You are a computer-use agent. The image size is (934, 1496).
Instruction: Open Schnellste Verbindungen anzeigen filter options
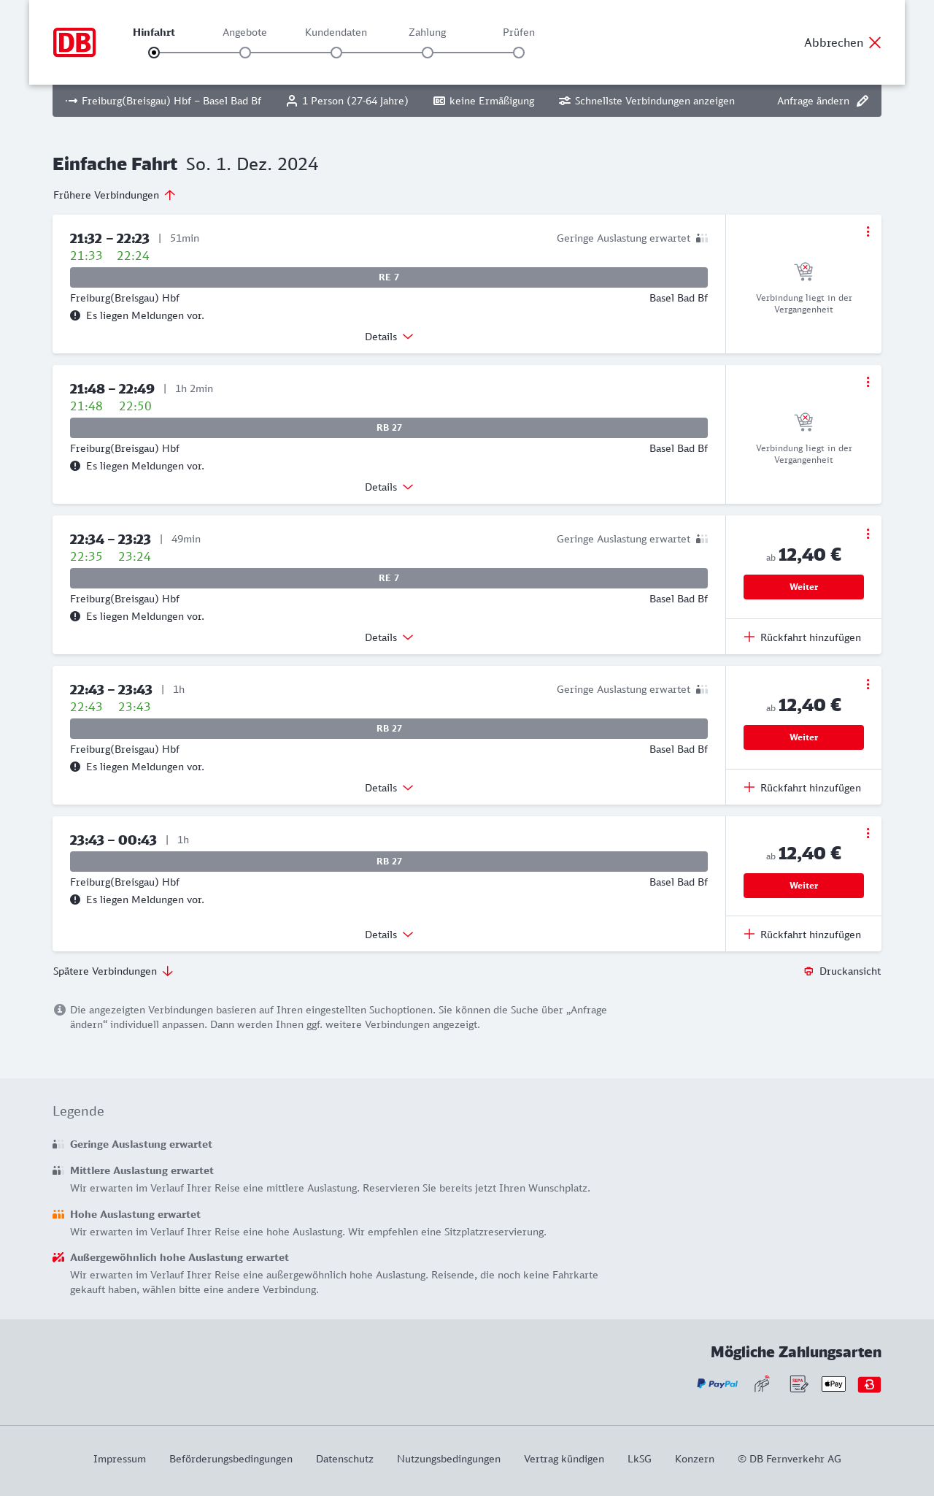click(x=647, y=101)
